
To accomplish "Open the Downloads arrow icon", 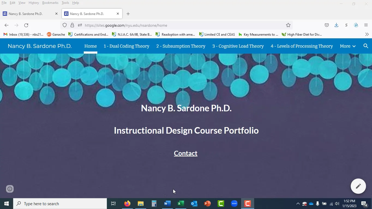I will pyautogui.click(x=337, y=25).
